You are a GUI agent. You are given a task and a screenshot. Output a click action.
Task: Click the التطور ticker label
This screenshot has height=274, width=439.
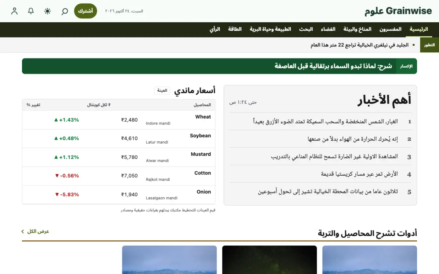pos(429,45)
